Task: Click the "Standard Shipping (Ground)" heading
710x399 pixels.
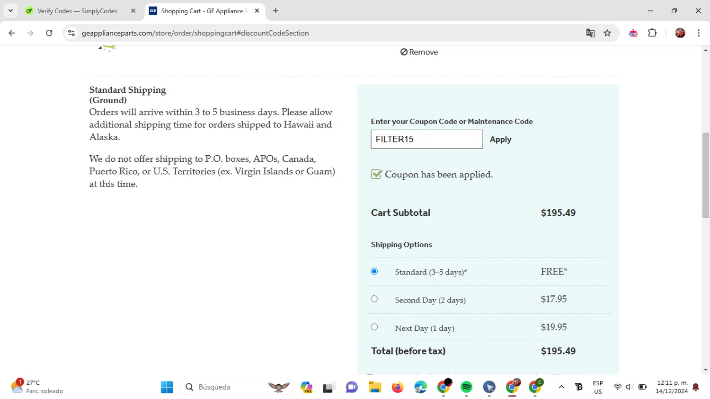Action: [x=127, y=95]
